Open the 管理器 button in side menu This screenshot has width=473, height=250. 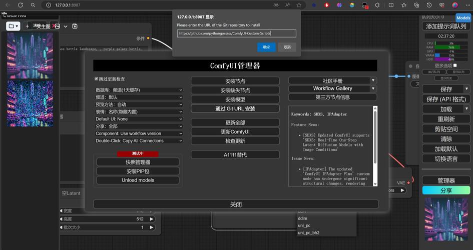click(446, 180)
